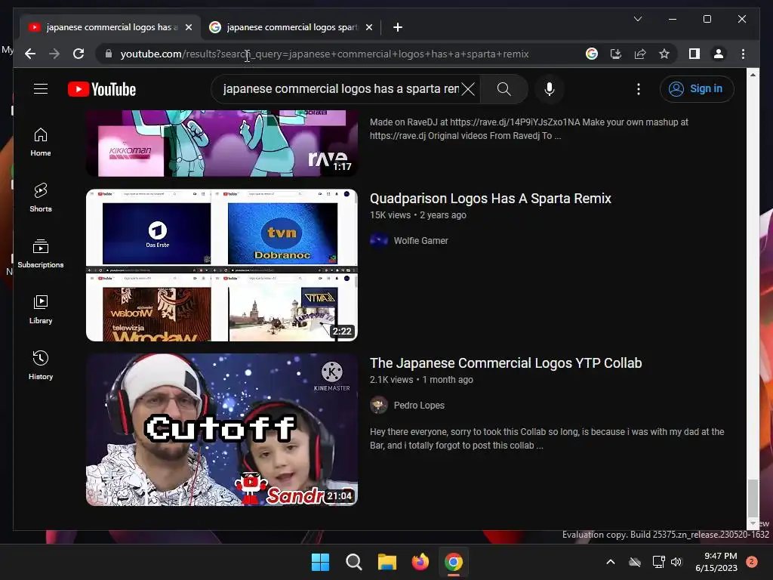Click inside the YouTube search field
Viewport: 773px width, 580px height.
(340, 89)
